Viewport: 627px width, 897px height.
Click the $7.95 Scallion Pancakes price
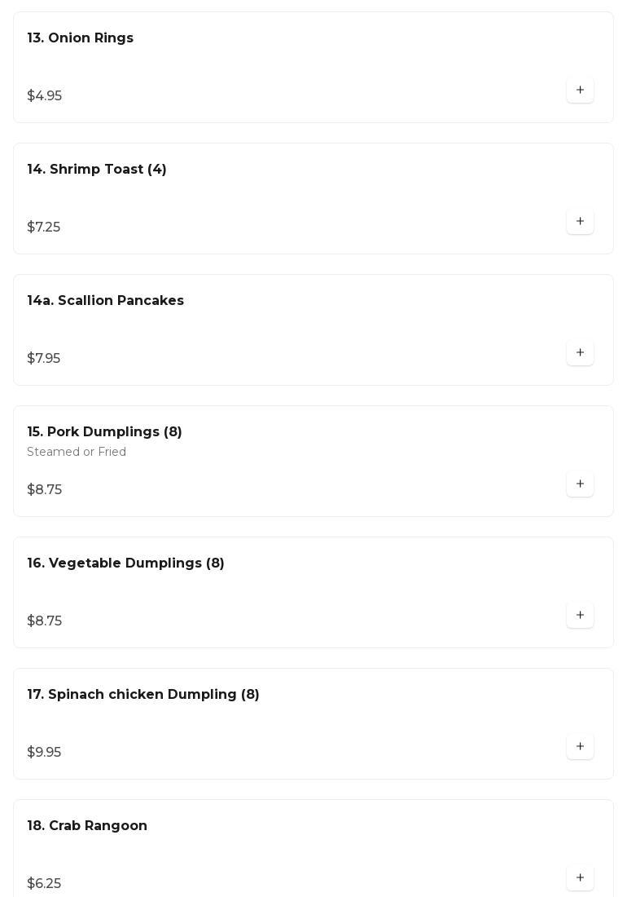click(x=43, y=359)
